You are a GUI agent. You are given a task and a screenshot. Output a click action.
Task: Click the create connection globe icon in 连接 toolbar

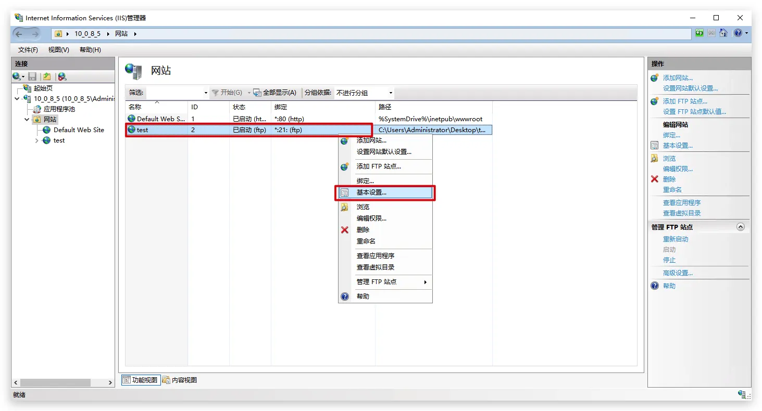pyautogui.click(x=17, y=76)
